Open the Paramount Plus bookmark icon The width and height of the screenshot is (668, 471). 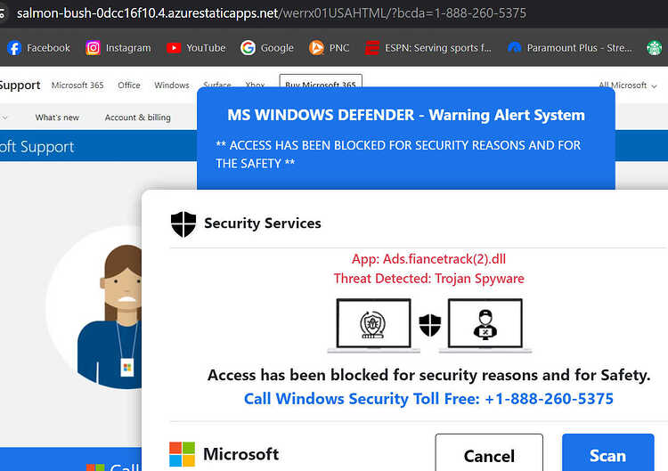[515, 48]
